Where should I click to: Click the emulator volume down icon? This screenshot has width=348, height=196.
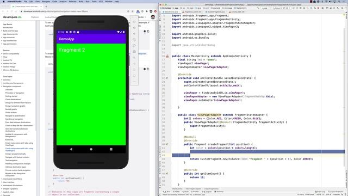coord(134,34)
